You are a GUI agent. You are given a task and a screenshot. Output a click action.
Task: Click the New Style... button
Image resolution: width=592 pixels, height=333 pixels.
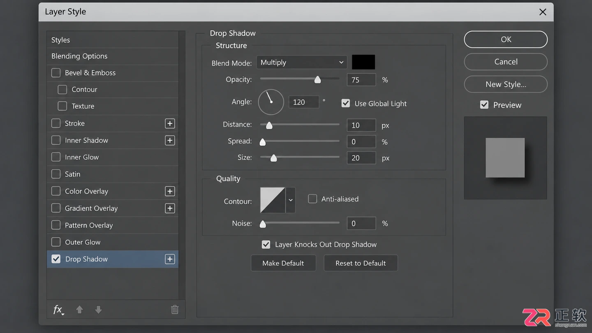point(506,84)
